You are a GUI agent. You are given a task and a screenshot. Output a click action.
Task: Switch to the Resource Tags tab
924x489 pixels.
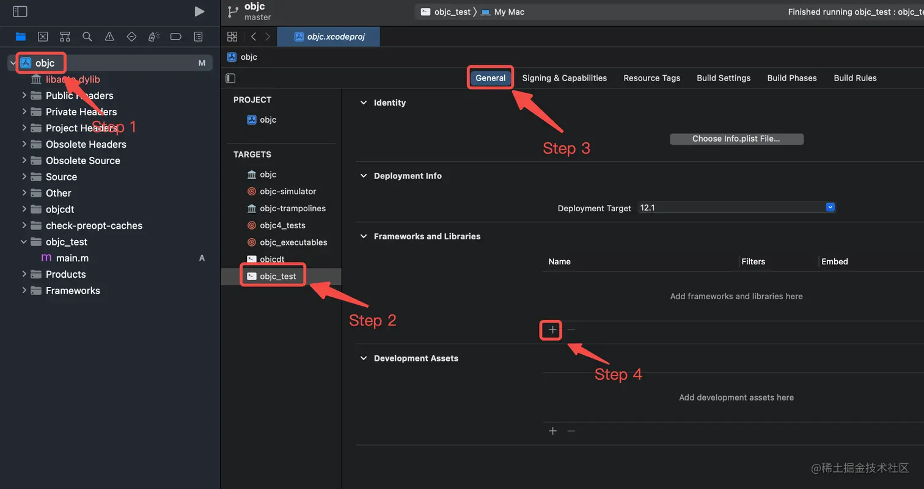652,78
